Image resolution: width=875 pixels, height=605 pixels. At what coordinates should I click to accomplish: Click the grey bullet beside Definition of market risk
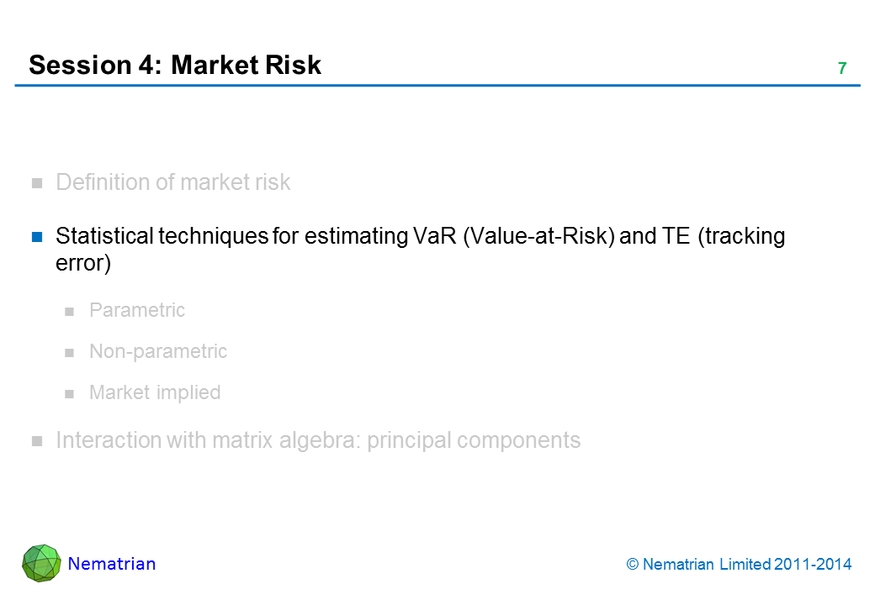(x=37, y=183)
